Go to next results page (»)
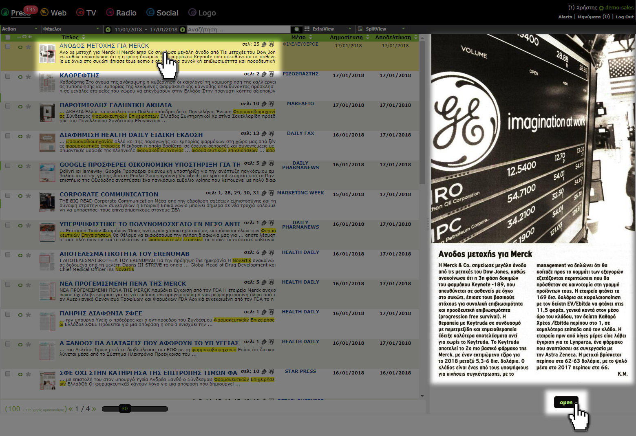The height and width of the screenshot is (436, 636). tap(94, 409)
